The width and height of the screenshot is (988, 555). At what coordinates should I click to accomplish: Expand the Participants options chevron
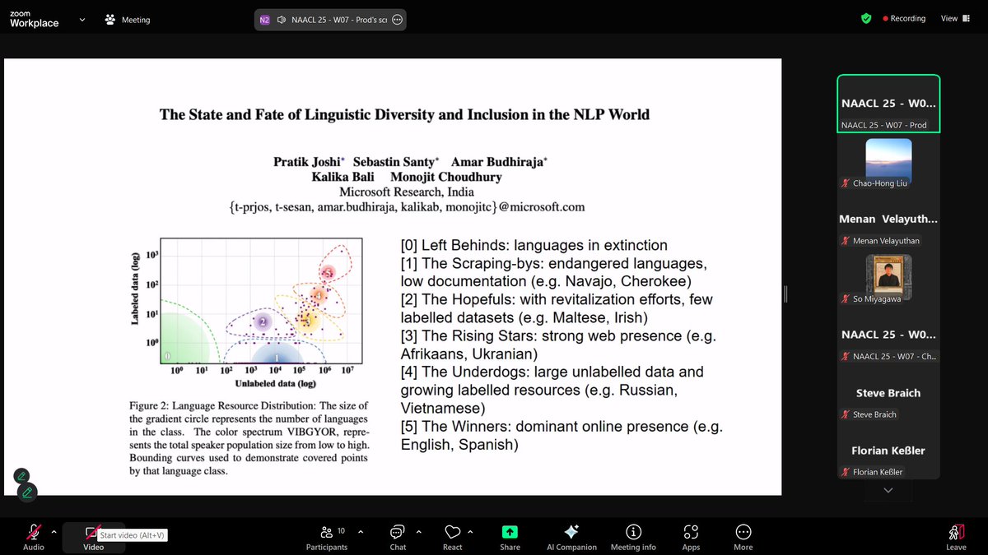click(x=362, y=531)
